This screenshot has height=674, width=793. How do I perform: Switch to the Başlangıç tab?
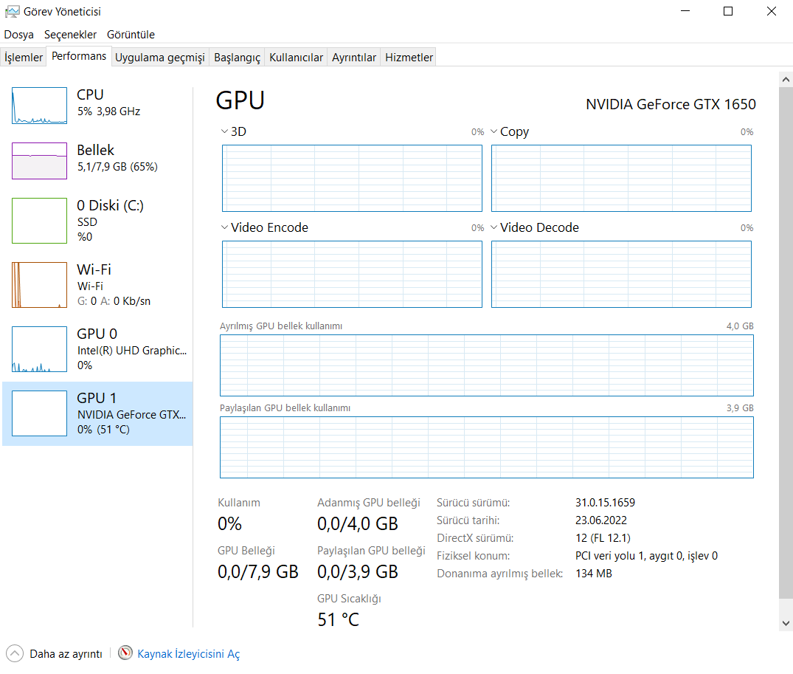(237, 58)
